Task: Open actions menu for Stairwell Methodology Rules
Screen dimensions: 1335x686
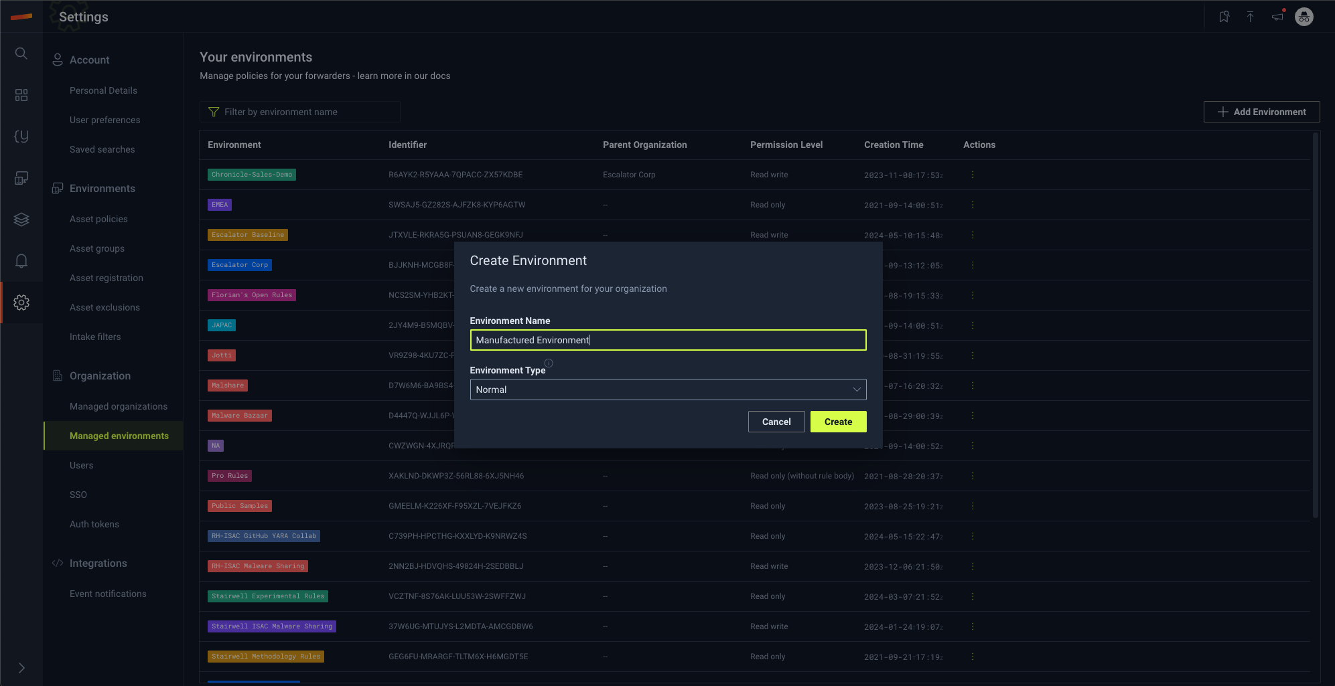Action: [x=973, y=657]
